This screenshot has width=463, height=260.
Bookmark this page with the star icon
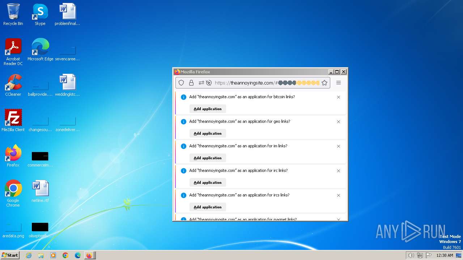click(x=324, y=83)
